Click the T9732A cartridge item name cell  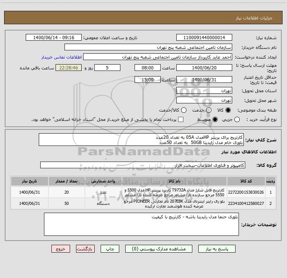(x=174, y=192)
